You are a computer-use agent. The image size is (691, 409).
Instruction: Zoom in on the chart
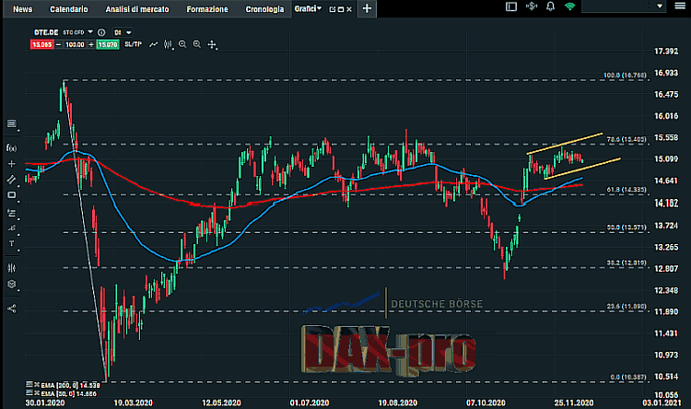click(x=197, y=44)
